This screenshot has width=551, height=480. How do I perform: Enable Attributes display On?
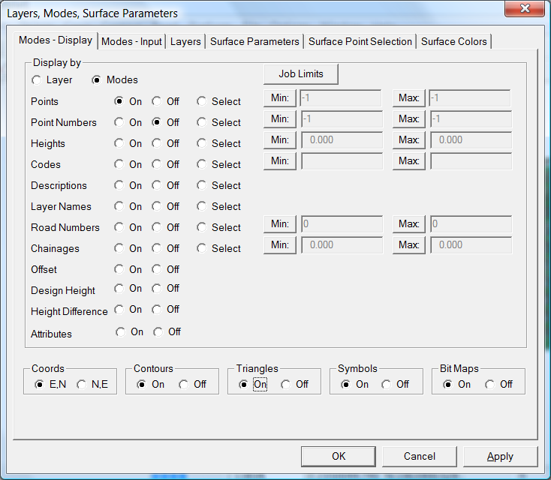click(x=121, y=332)
